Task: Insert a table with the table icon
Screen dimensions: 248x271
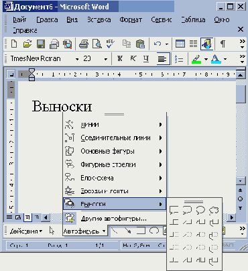Action: pyautogui.click(x=180, y=44)
